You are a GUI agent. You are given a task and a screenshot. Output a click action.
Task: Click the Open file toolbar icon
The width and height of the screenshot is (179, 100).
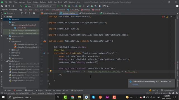2,6
